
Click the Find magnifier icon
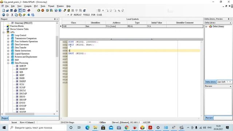pyautogui.click(x=29, y=15)
